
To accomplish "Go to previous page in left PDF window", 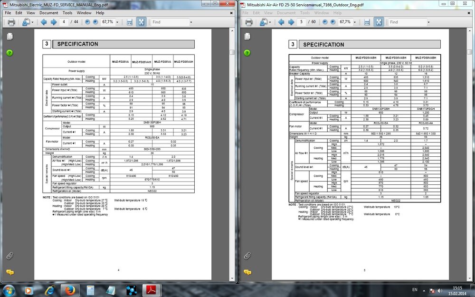I will pos(44,22).
